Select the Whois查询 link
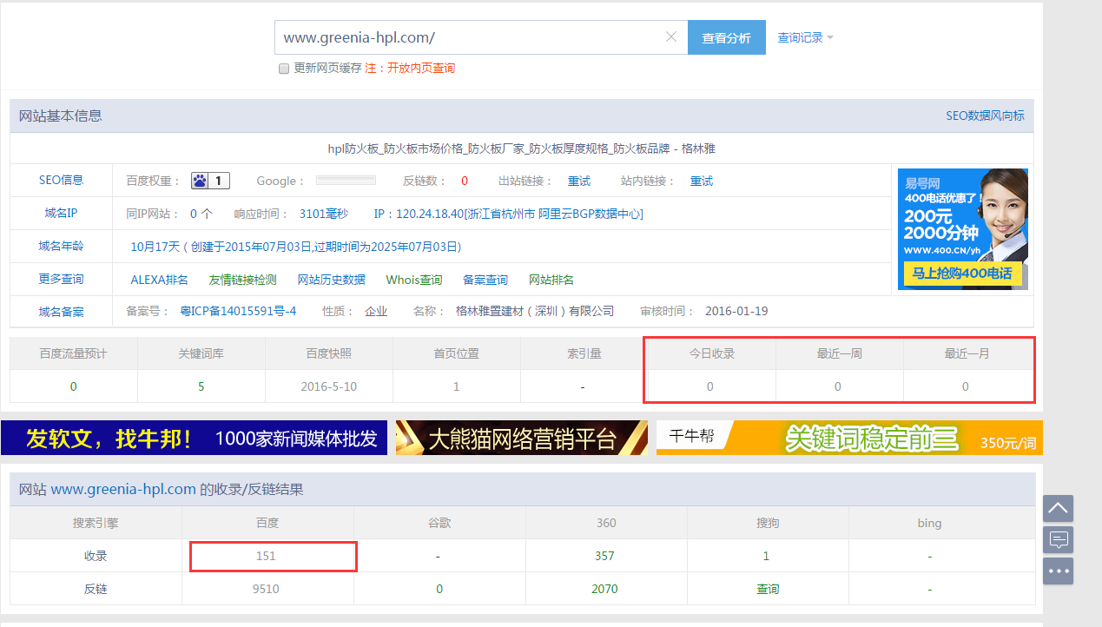The width and height of the screenshot is (1102, 627). click(x=414, y=280)
